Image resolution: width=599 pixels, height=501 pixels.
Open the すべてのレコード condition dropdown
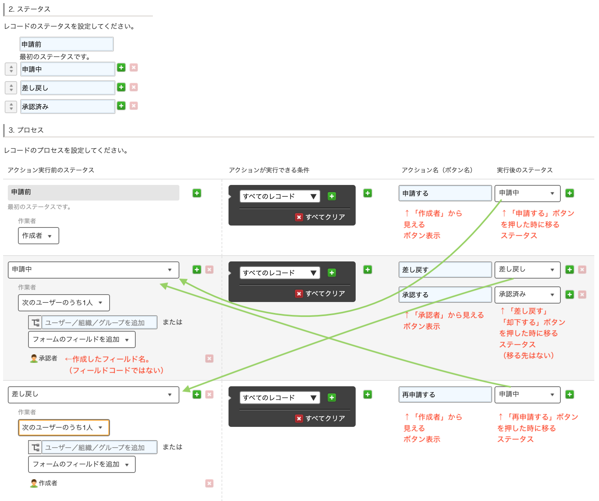pos(279,196)
